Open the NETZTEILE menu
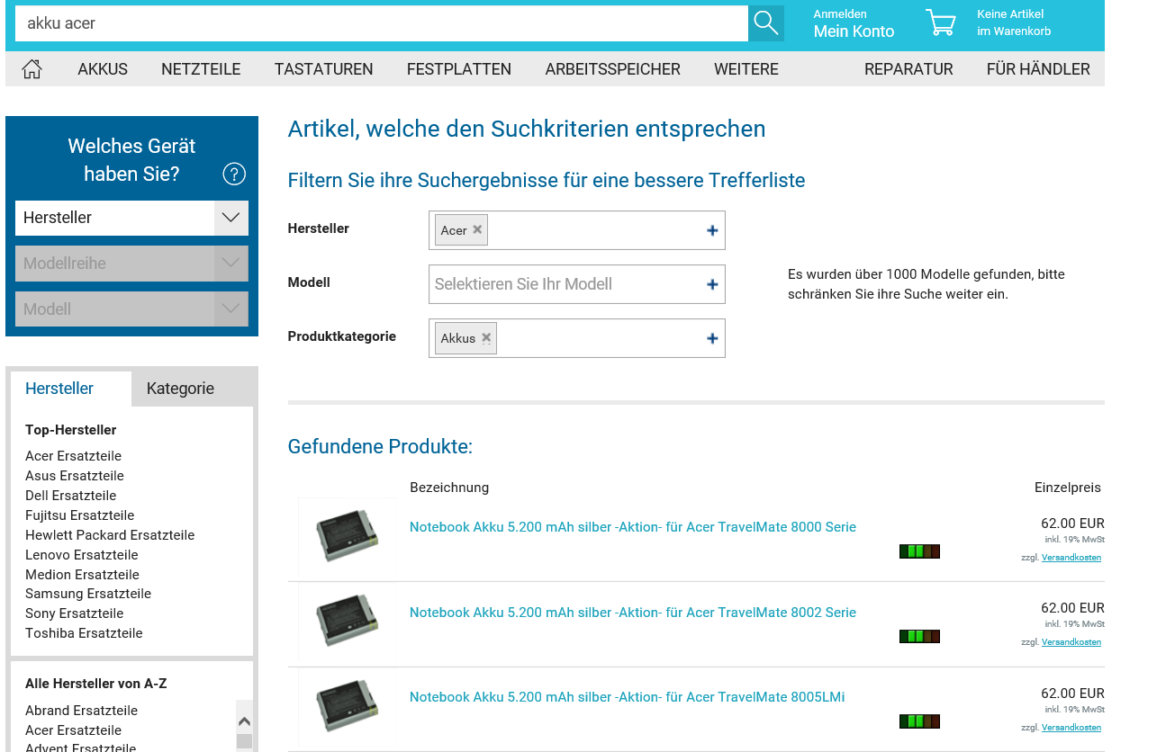Screen dimensions: 1166x752 click(201, 69)
